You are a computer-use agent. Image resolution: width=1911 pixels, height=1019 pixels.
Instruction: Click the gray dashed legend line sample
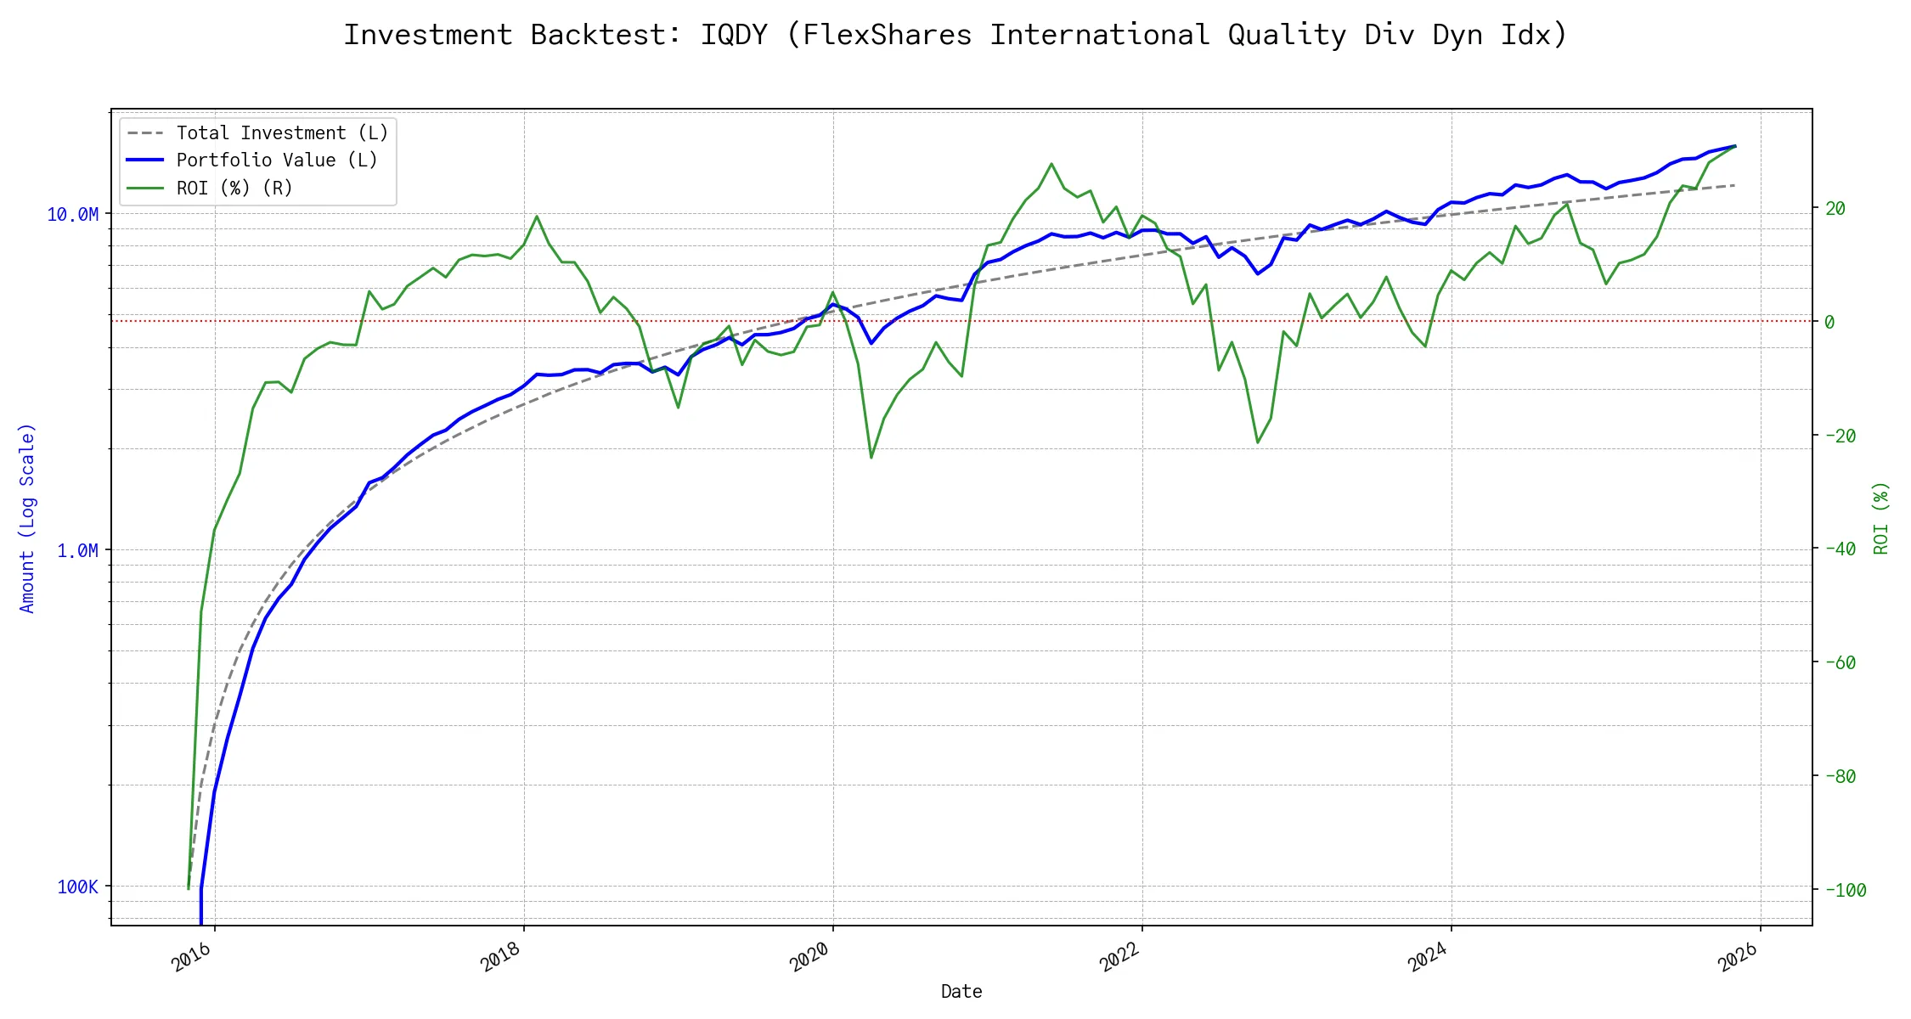click(x=145, y=133)
